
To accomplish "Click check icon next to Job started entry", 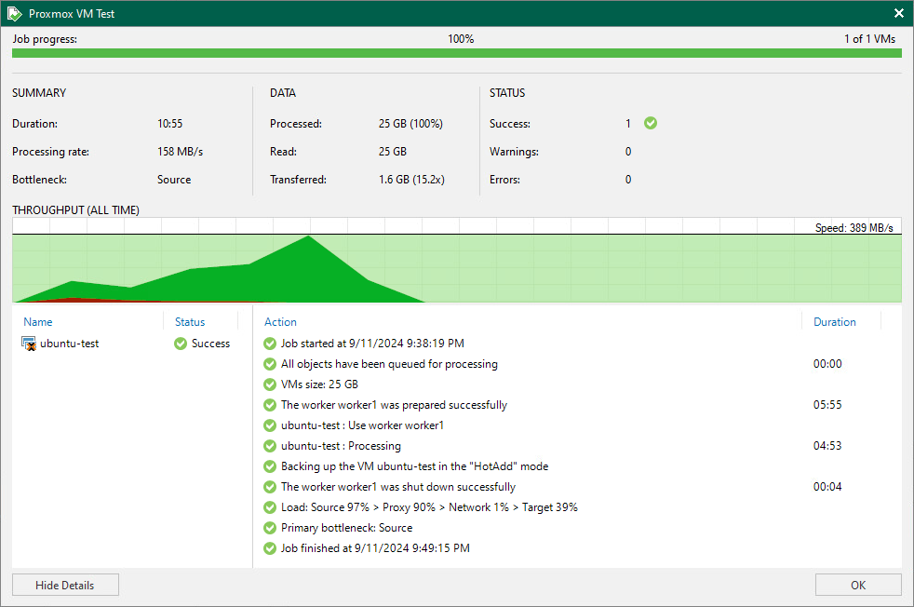I will (x=271, y=344).
